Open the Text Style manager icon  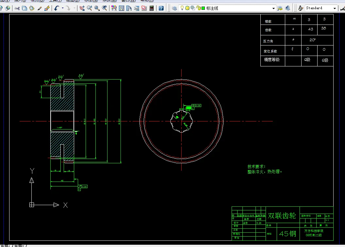coord(301,9)
